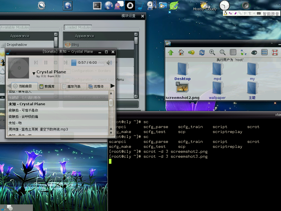The image size is (281, 211).
Task: Switch to the 播放列表 tab
Action: tap(74, 87)
